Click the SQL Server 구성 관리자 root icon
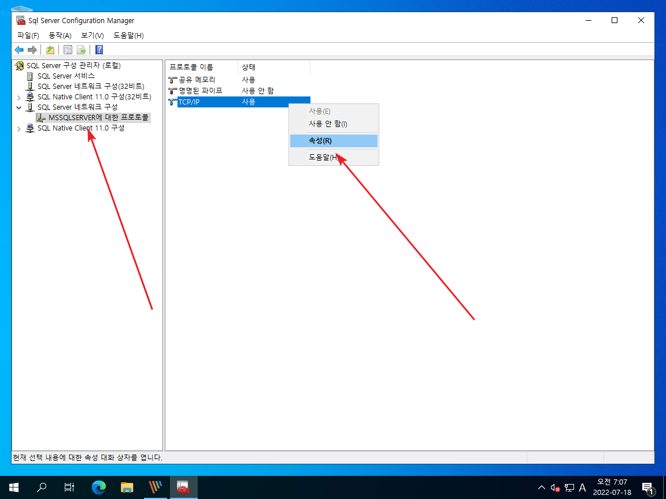Image resolution: width=666 pixels, height=499 pixels. click(x=20, y=66)
